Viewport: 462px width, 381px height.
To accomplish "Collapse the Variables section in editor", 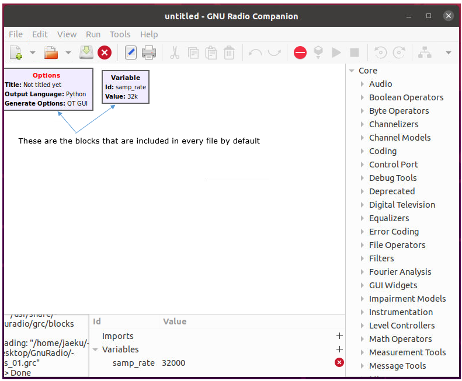I will coord(95,349).
